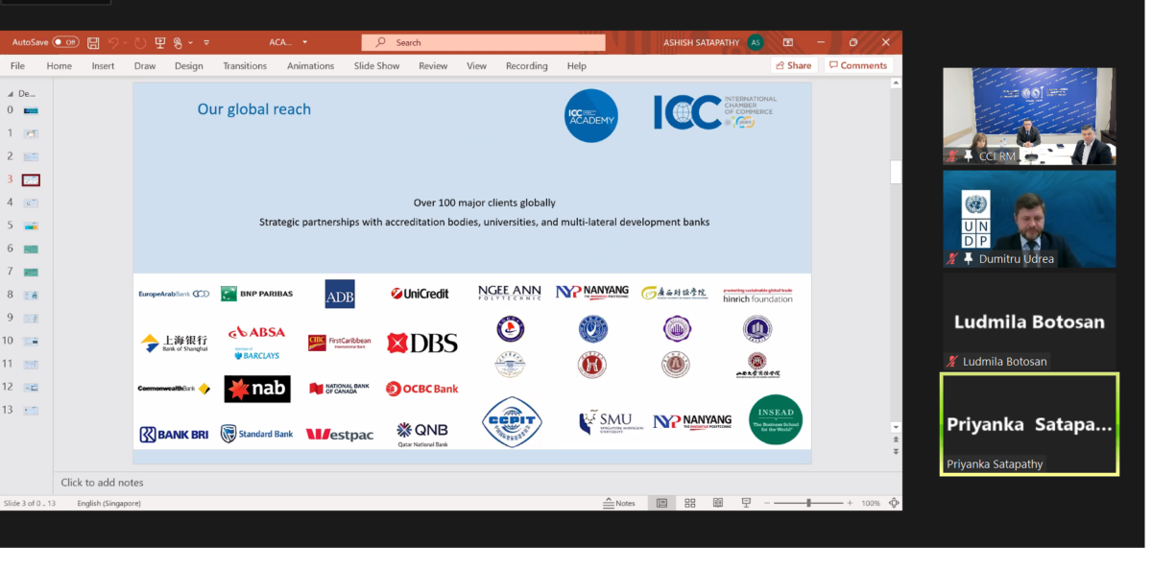
Task: Save the presentation using the Save icon
Action: (93, 42)
